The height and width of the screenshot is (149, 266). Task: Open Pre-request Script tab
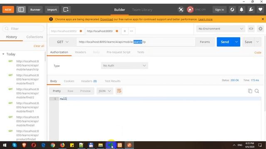click(118, 52)
